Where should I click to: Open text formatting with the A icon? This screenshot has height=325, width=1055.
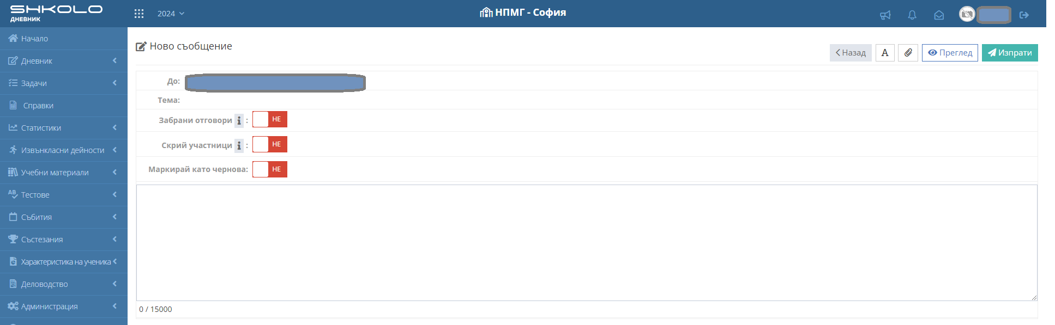pyautogui.click(x=885, y=53)
